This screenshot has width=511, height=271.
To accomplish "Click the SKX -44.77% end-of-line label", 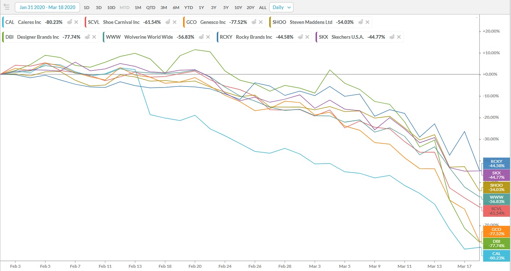I will [497, 175].
